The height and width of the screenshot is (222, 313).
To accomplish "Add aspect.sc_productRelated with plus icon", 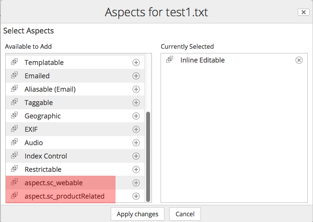I will pyautogui.click(x=136, y=196).
